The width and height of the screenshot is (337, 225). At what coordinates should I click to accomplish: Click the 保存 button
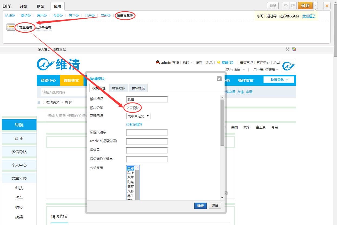[305, 6]
